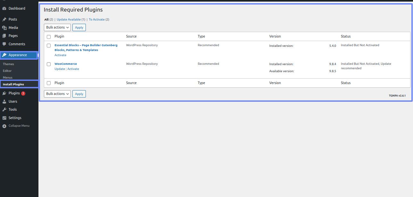Click WooCommerce installed version 9.8.4
The image size is (413, 197).
[x=333, y=64]
